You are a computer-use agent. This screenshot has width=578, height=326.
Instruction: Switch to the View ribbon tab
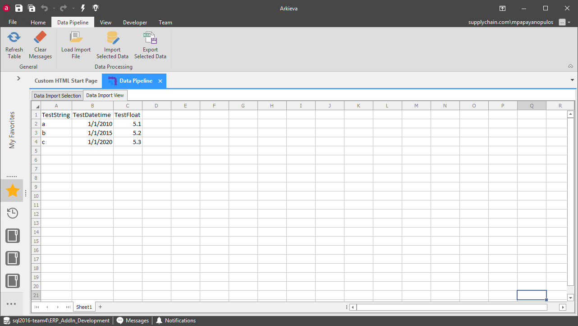tap(106, 22)
